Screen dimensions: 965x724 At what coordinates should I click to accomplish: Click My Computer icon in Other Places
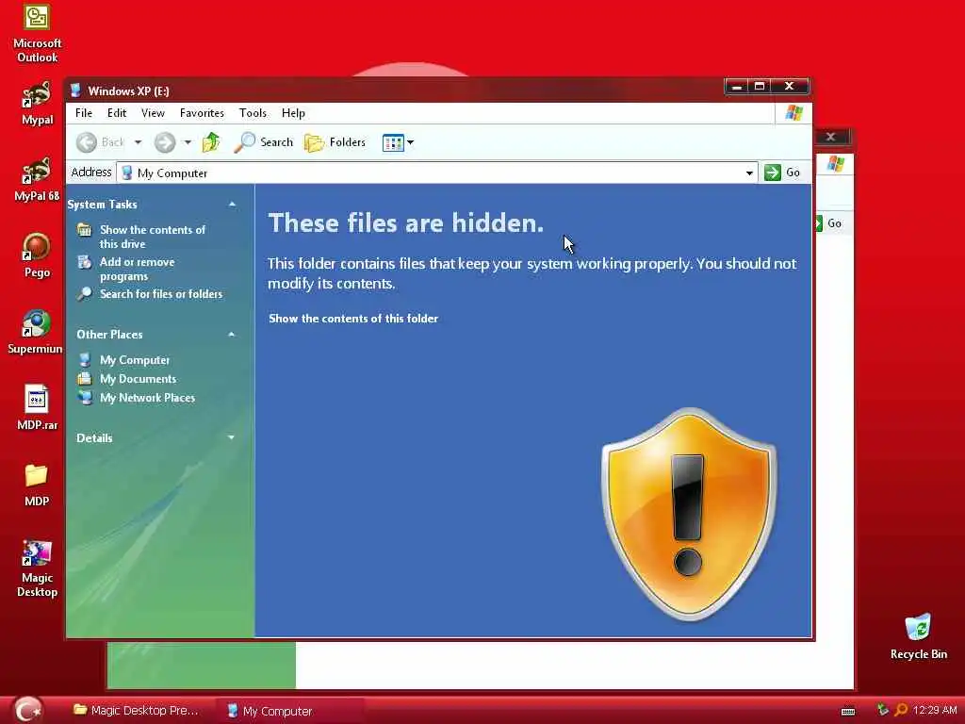85,360
